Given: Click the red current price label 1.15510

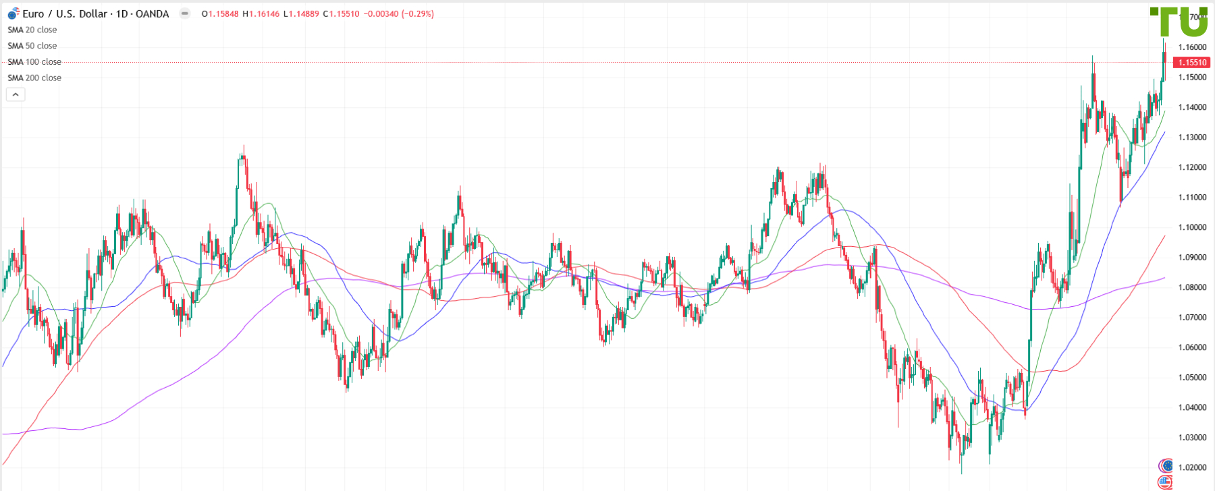Looking at the screenshot, I should click(1191, 62).
